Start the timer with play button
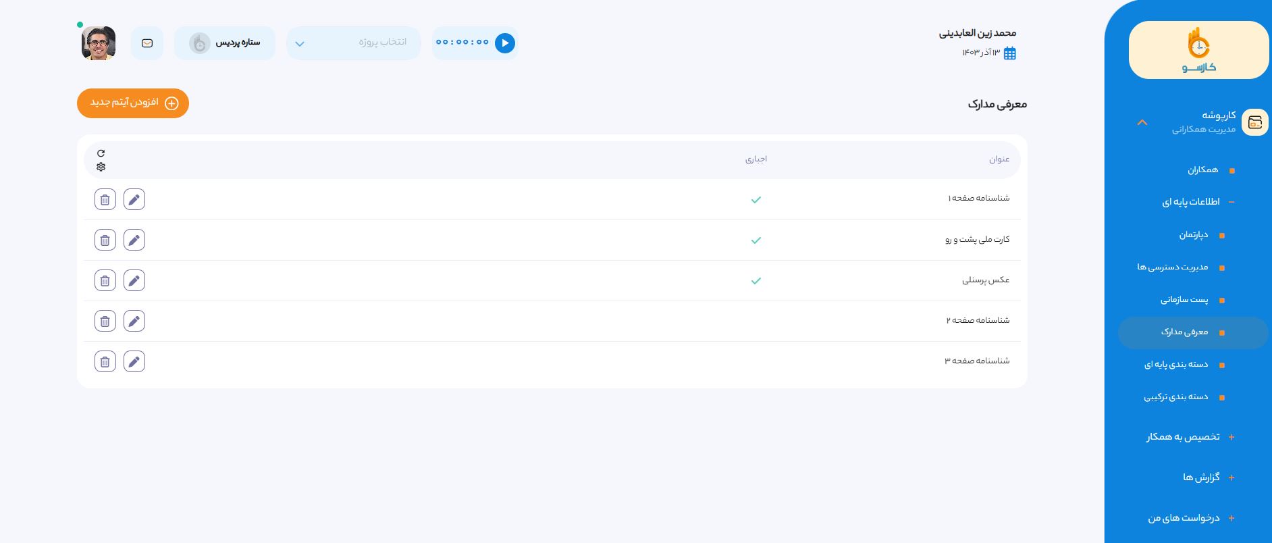This screenshot has height=543, width=1272. pyautogui.click(x=504, y=43)
